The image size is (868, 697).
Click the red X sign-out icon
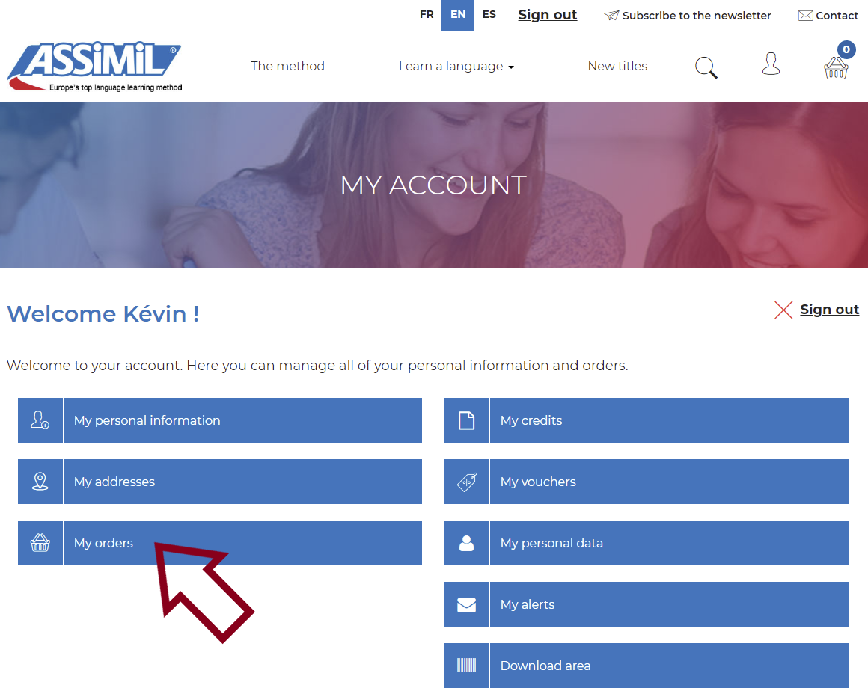[x=783, y=310]
